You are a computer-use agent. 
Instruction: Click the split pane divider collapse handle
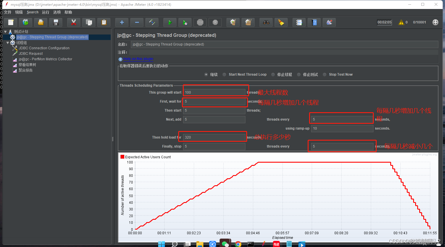click(113, 139)
